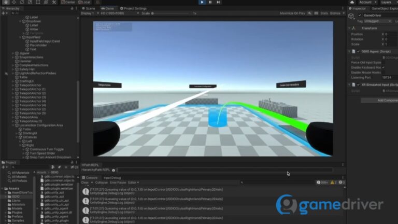The height and width of the screenshot is (224, 398).
Task: Click the Project search by label icon
Action: click(59, 167)
